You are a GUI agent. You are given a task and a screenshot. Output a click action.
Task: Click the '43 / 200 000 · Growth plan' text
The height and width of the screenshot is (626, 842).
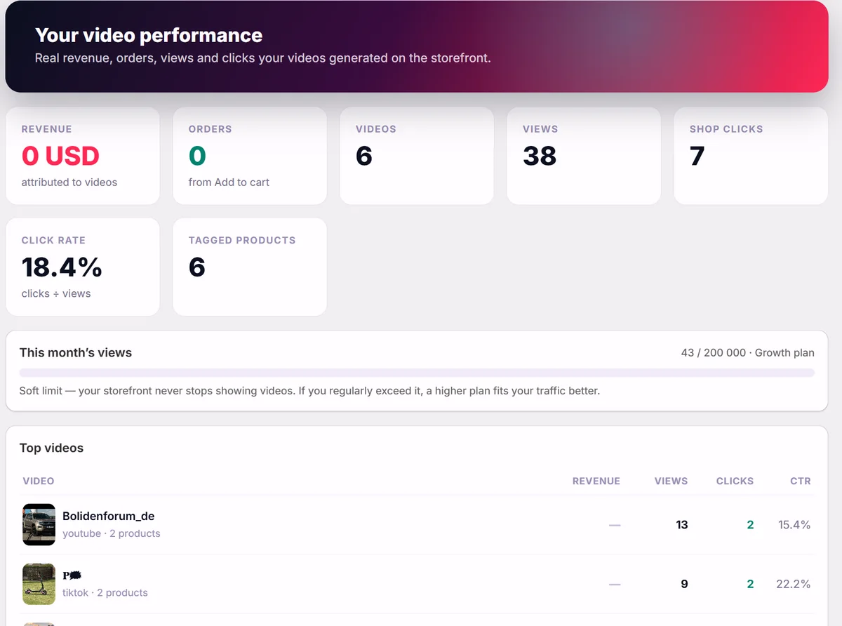tap(748, 352)
